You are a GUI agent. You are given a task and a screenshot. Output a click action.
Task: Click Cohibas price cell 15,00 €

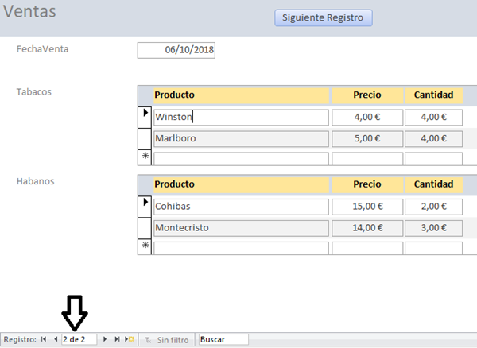tap(367, 207)
